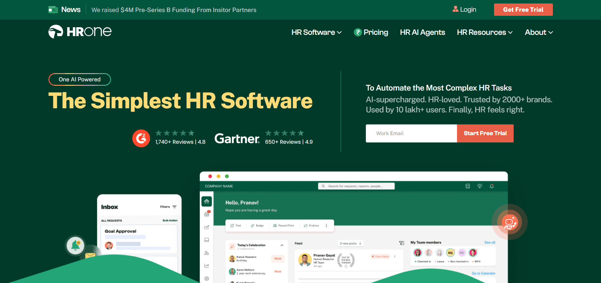The image size is (601, 283).
Task: Open the AI chatbot floating icon
Action: 509,222
